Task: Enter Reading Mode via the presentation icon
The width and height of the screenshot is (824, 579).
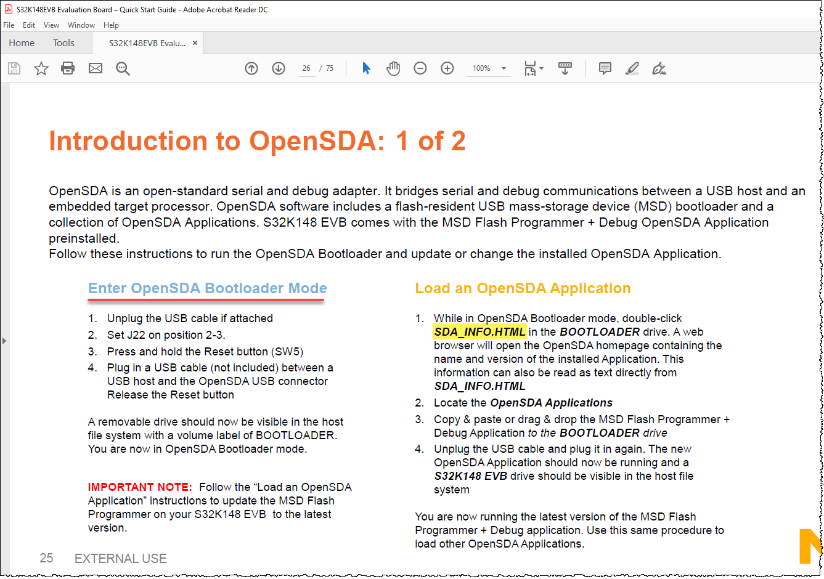Action: [565, 68]
